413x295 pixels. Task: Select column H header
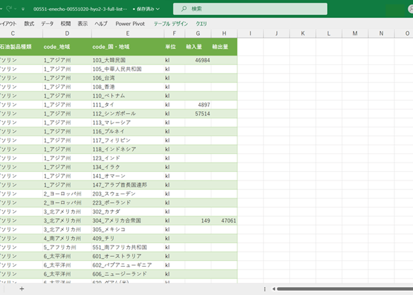pos(224,34)
